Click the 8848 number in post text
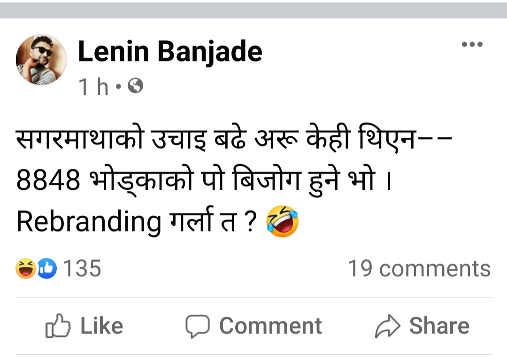This screenshot has height=358, width=507. coord(48,180)
